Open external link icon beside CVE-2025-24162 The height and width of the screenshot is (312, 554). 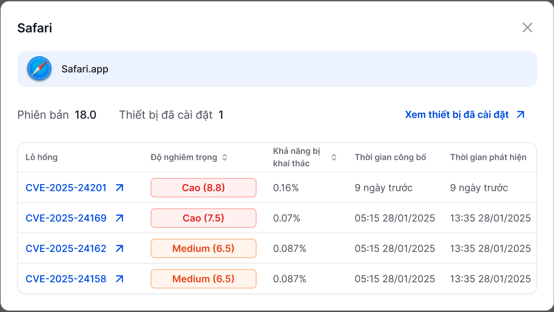coord(119,249)
